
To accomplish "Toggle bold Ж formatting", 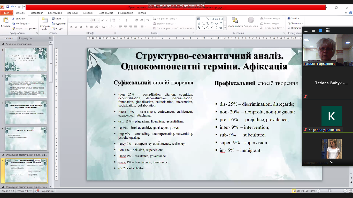I will tap(71, 27).
